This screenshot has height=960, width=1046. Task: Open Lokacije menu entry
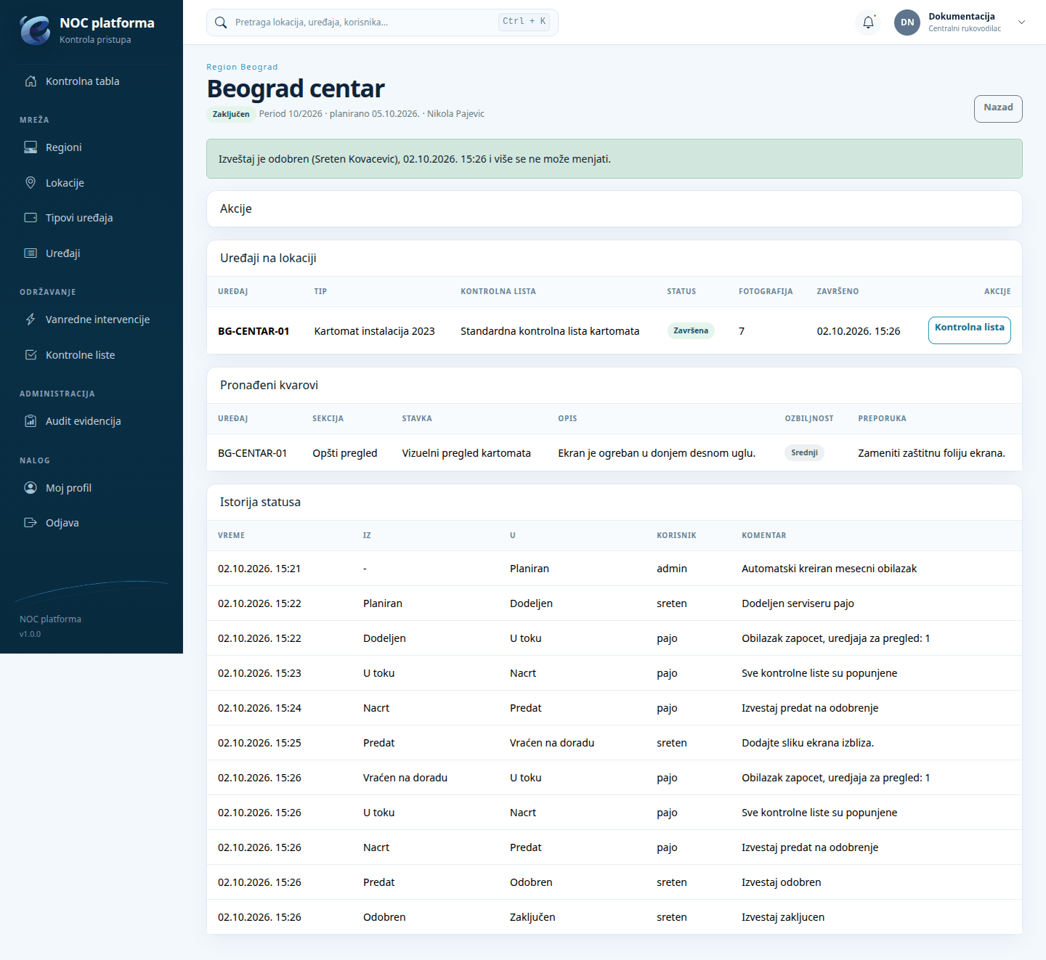click(92, 183)
